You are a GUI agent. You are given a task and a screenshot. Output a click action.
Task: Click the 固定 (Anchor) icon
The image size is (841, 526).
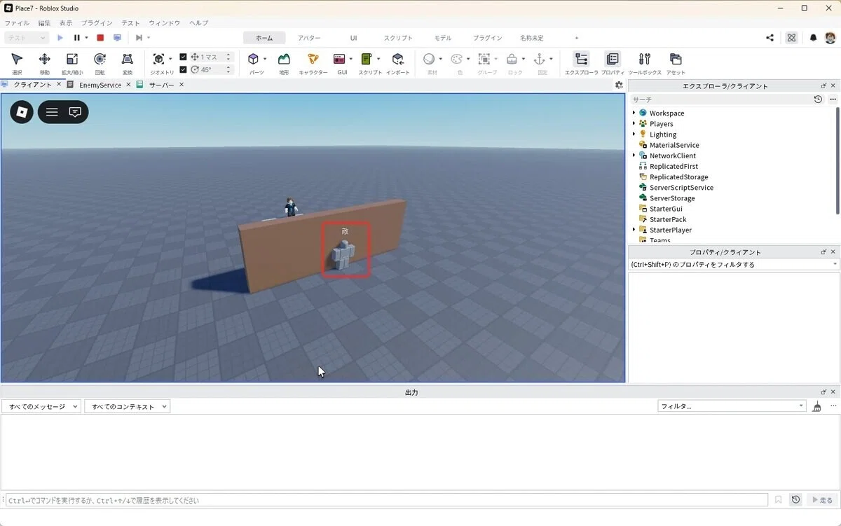click(x=540, y=60)
